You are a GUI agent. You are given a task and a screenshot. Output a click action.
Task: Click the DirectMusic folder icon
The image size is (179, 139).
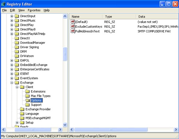pos(17,20)
